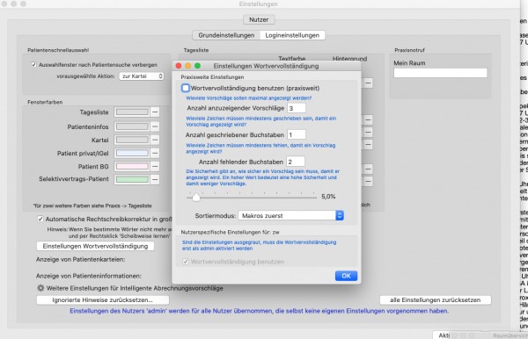The height and width of the screenshot is (339, 528).
Task: Pick the Patient privat/IGel color swatch
Action: pos(132,153)
